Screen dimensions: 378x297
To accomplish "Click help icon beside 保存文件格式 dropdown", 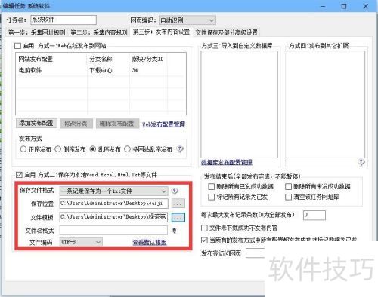I will click(175, 191).
